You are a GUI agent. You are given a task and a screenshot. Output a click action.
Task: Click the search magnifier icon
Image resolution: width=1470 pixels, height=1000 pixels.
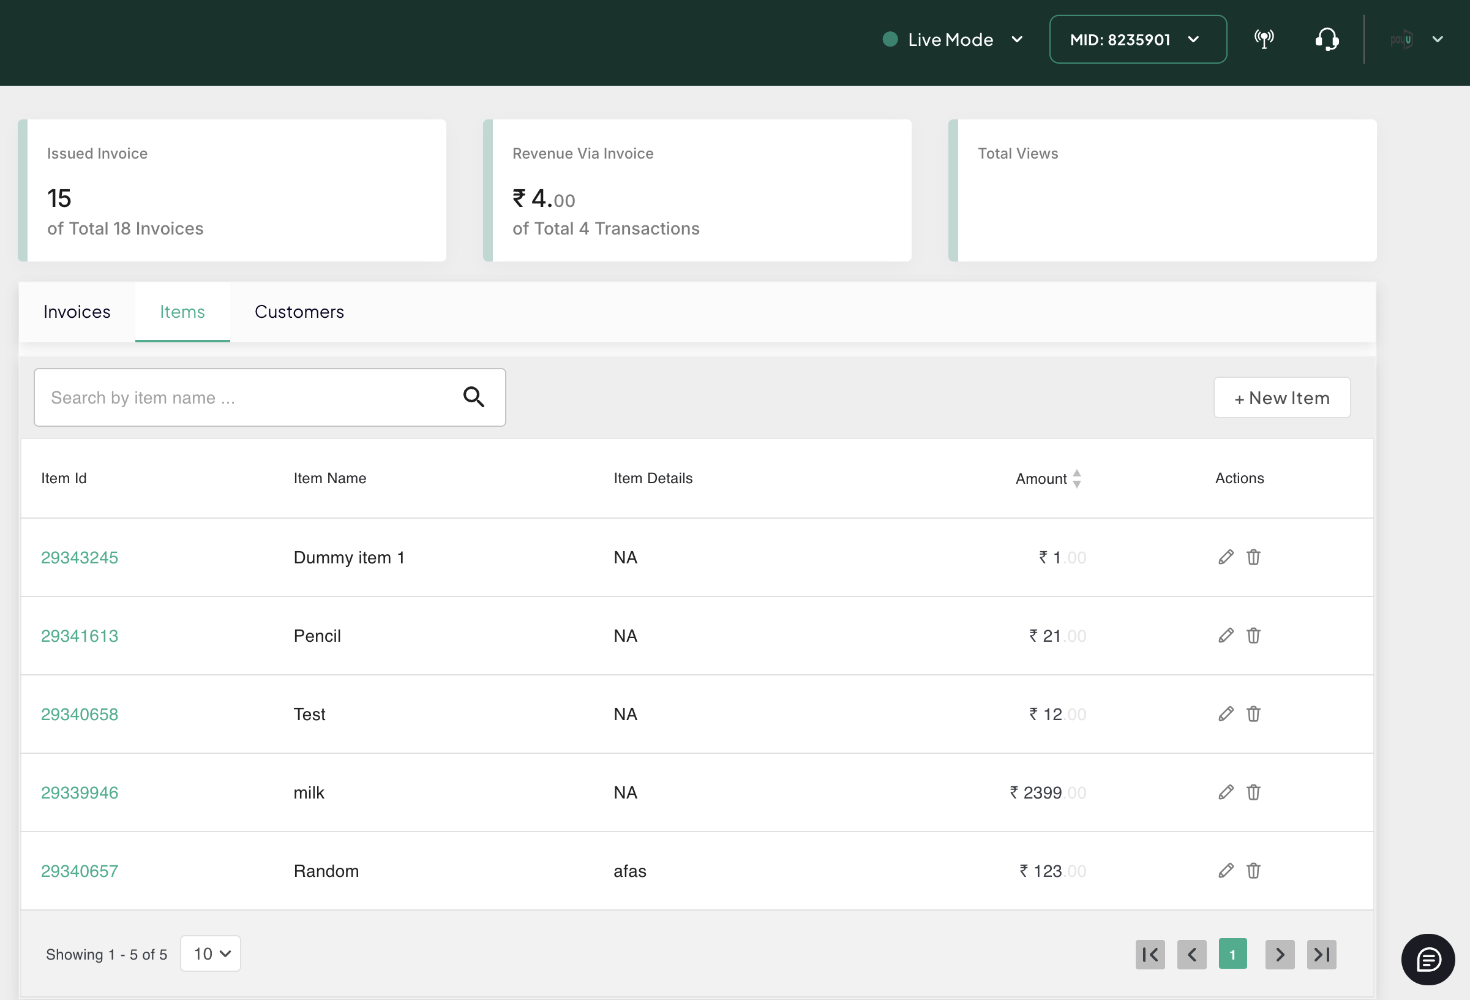click(474, 397)
